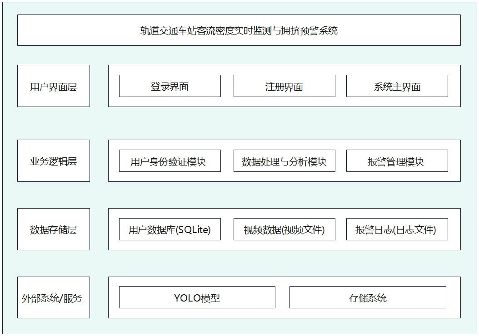Click the system title box at the top
Image resolution: width=479 pixels, height=336 pixels.
click(x=239, y=30)
